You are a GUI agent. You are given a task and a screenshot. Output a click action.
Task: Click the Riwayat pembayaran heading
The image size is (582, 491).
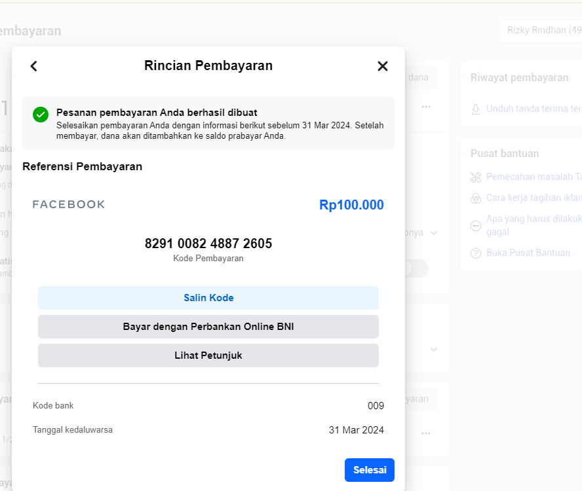click(519, 77)
